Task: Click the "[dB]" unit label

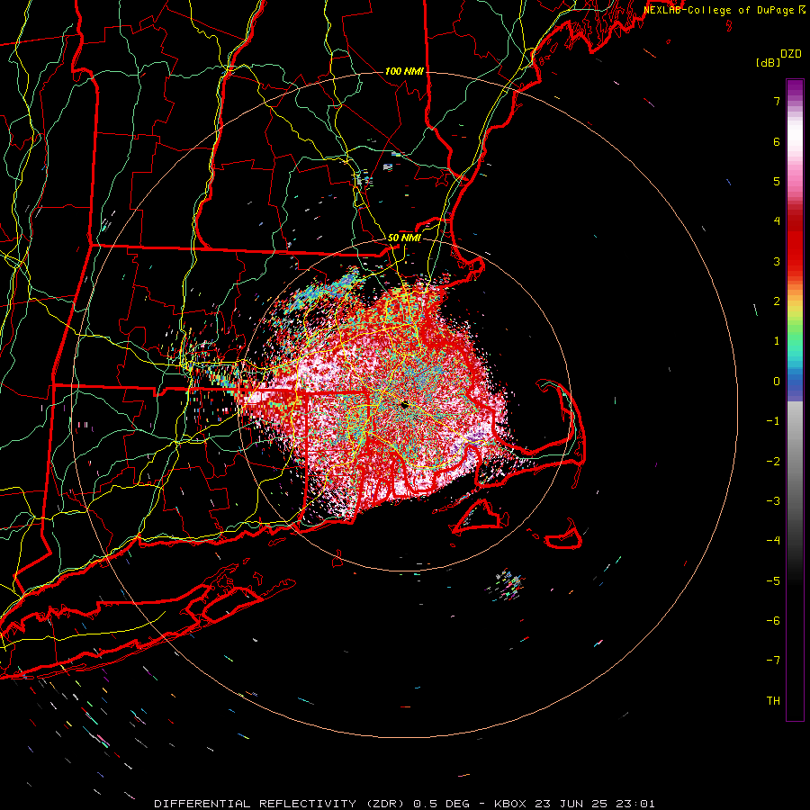Action: pos(768,63)
